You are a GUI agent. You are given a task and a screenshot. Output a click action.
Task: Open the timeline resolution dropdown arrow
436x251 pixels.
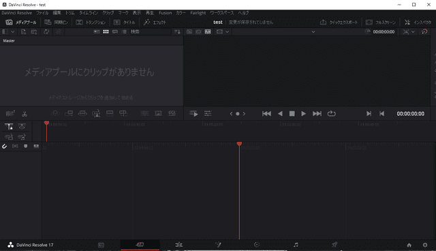[227, 32]
